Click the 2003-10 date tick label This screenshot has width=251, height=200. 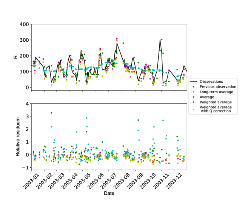click(x=148, y=181)
